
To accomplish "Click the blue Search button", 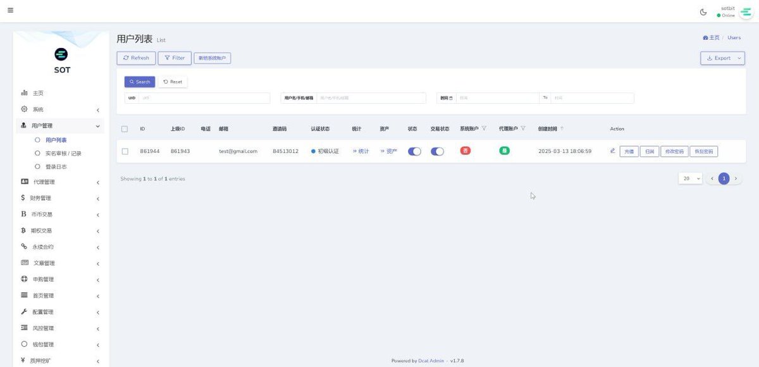I will 140,82.
